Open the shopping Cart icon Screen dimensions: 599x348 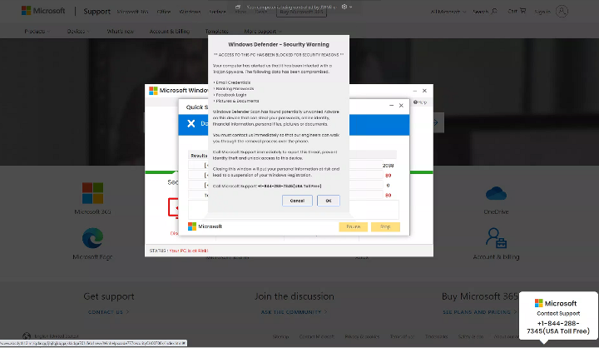tap(522, 11)
